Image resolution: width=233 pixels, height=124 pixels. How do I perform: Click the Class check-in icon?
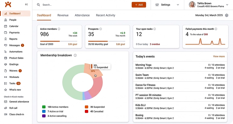(5, 114)
